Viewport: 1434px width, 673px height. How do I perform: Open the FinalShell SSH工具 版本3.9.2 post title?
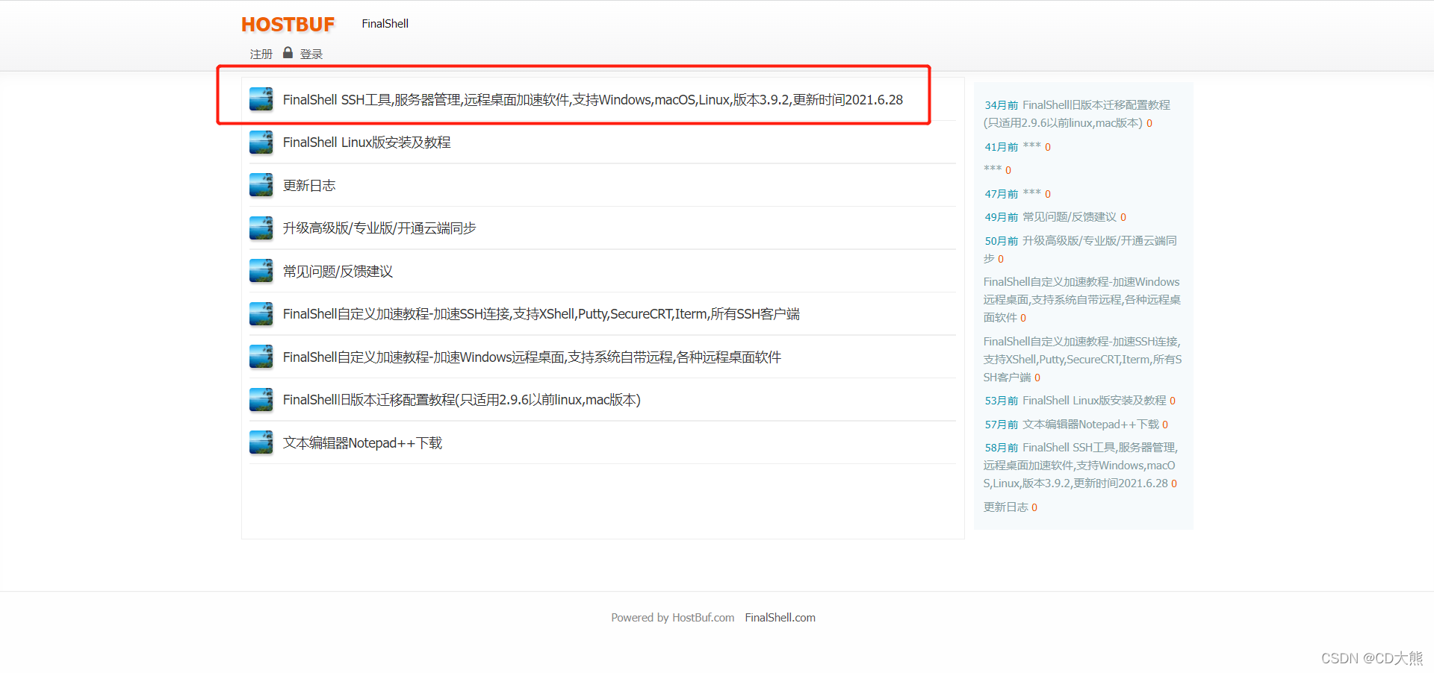[593, 100]
